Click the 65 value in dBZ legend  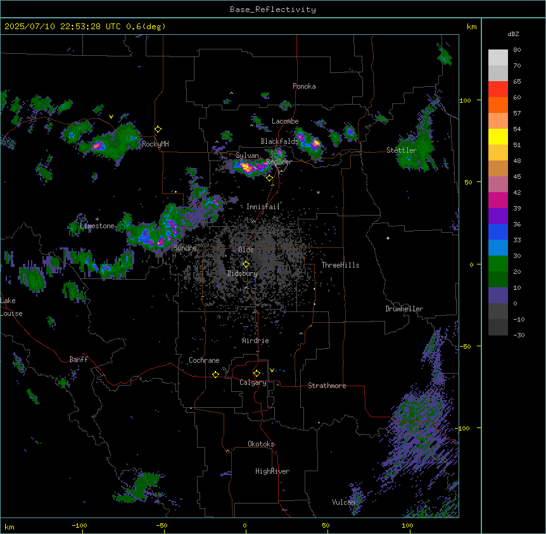[x=517, y=82]
